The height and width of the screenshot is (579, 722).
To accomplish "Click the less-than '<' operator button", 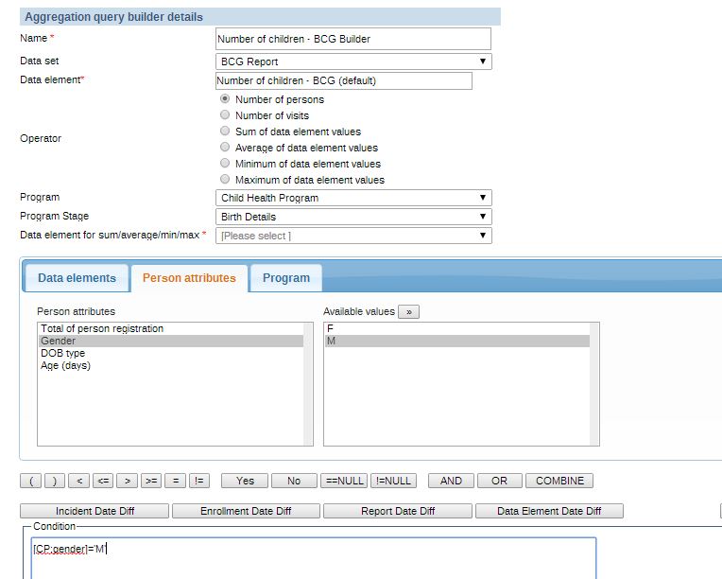I will click(x=79, y=481).
